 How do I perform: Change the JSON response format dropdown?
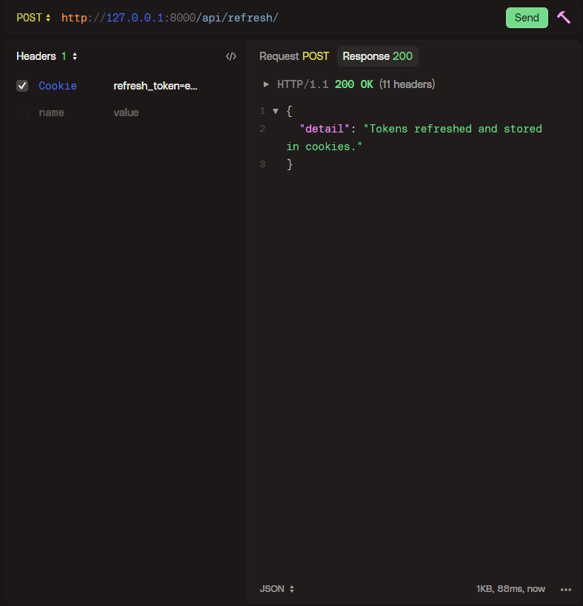tap(277, 589)
